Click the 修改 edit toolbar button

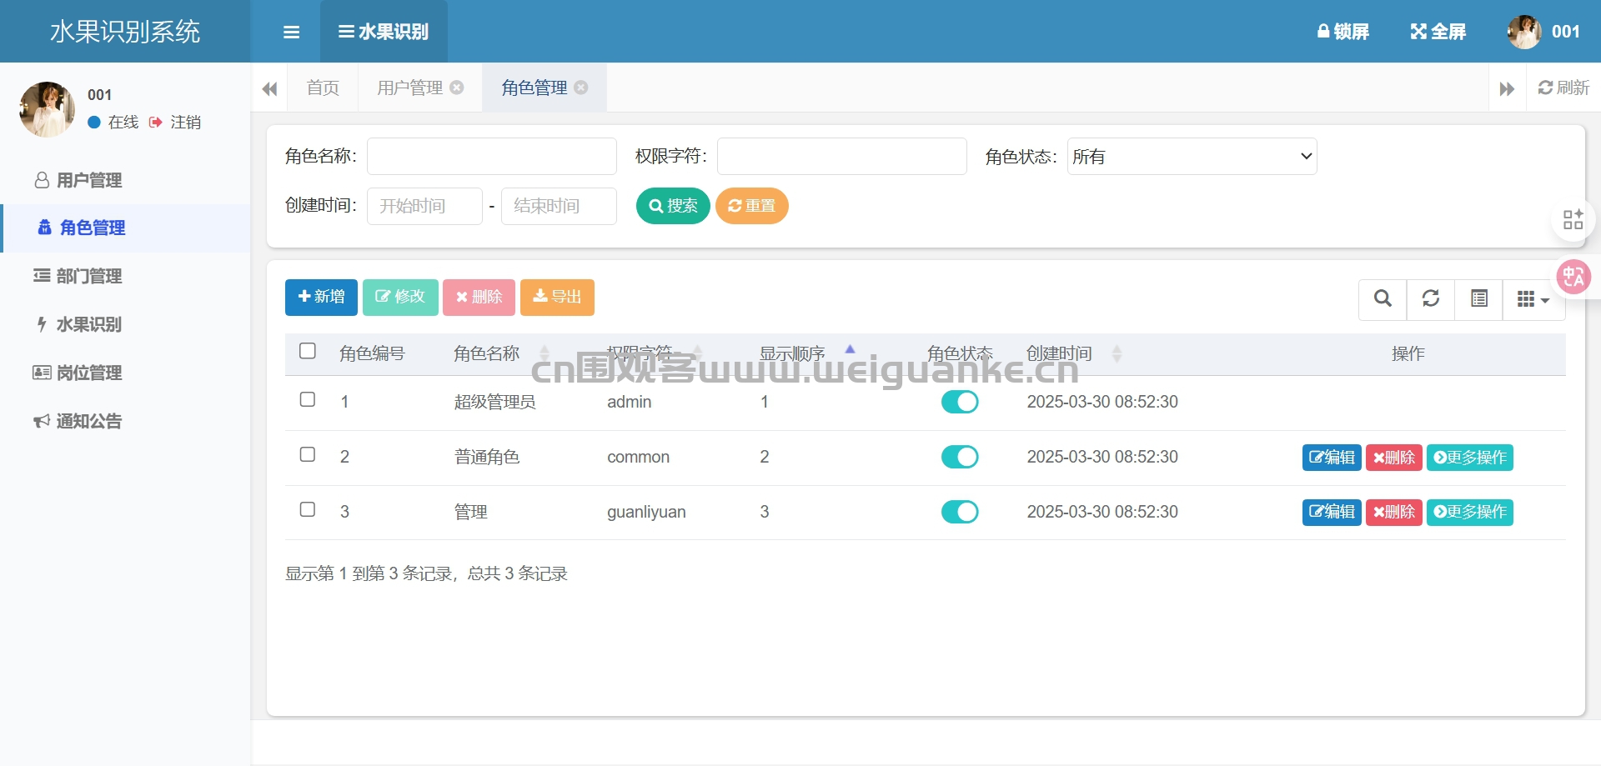coord(400,298)
